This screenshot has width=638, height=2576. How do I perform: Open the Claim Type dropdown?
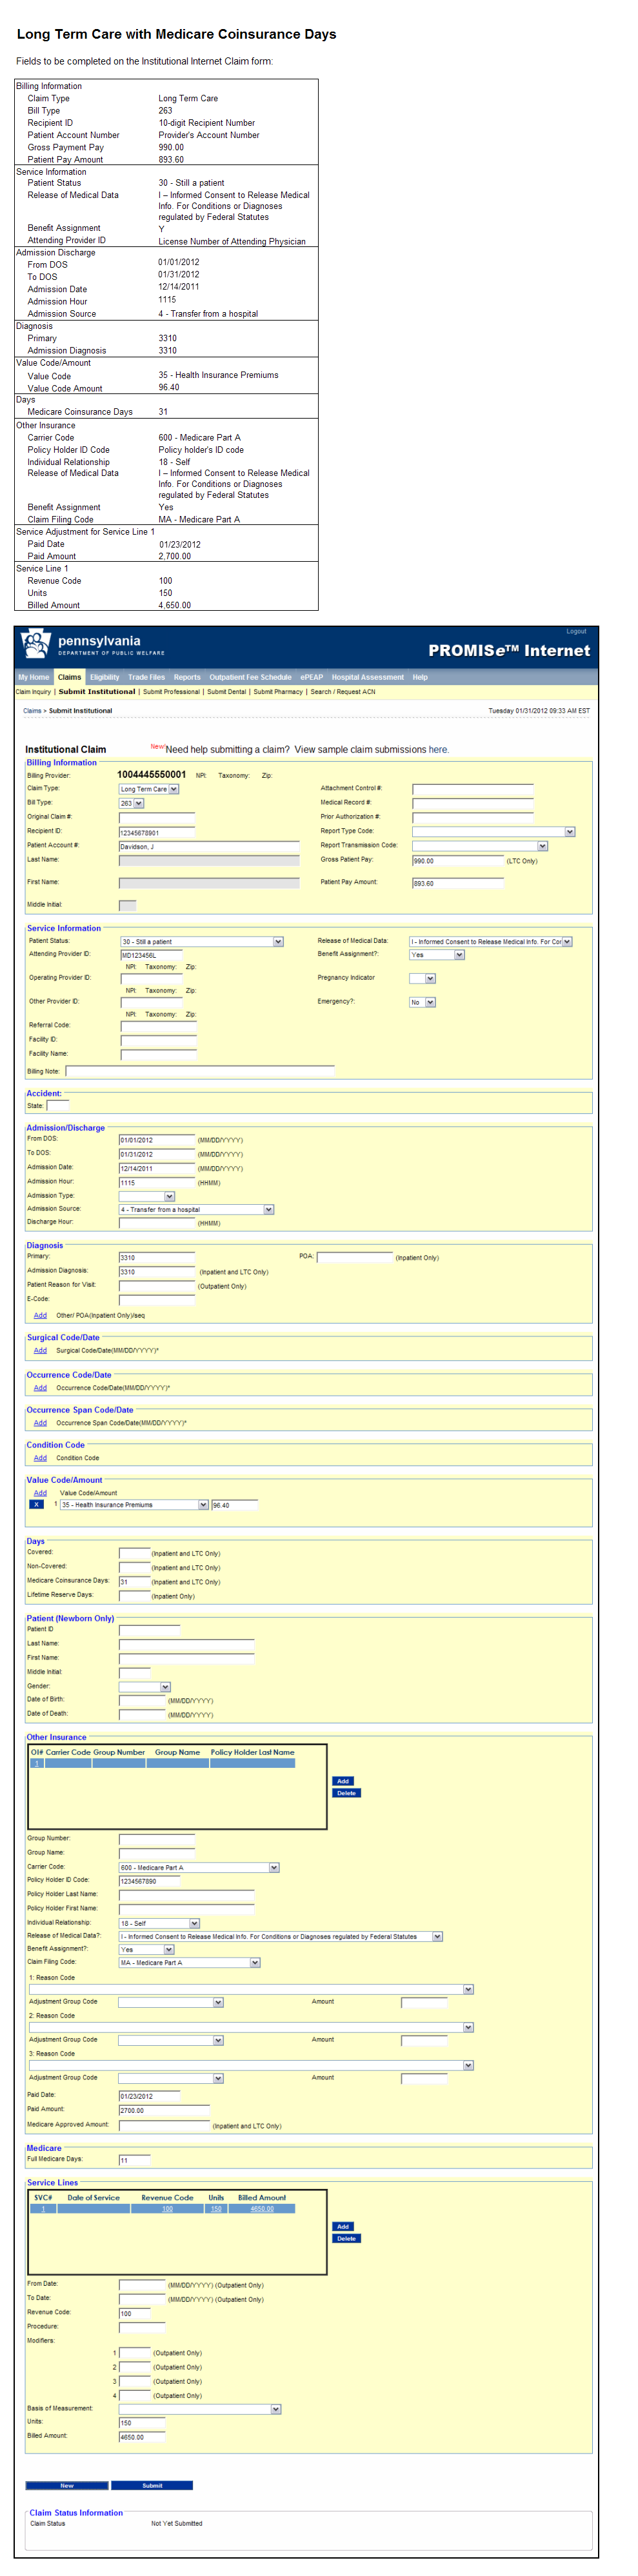[x=173, y=789]
